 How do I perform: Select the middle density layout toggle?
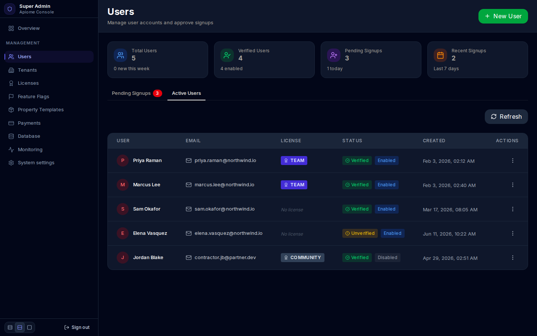(x=20, y=327)
